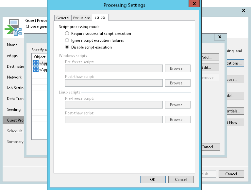
Task: Switch to the Exclusions tab
Action: click(x=82, y=18)
